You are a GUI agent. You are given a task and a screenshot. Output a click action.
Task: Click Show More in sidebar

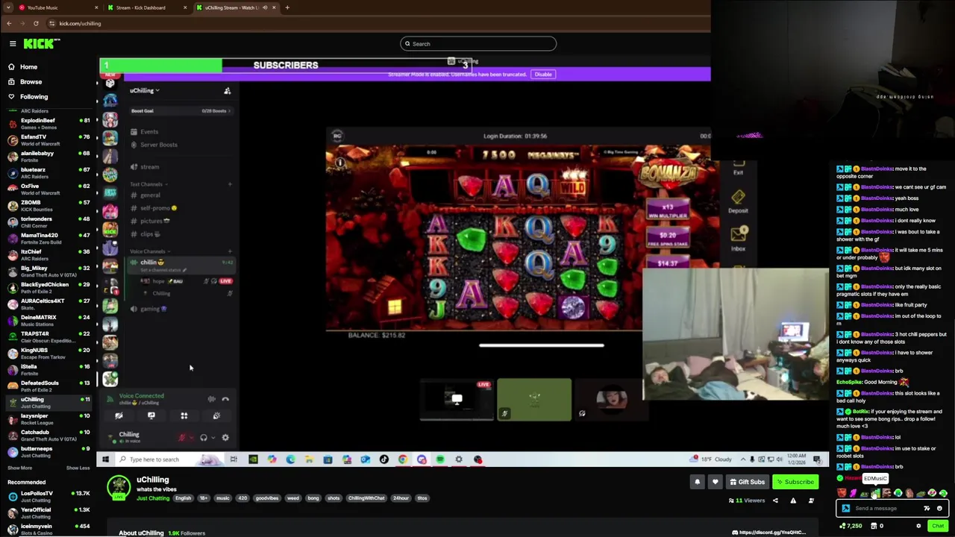tap(20, 468)
